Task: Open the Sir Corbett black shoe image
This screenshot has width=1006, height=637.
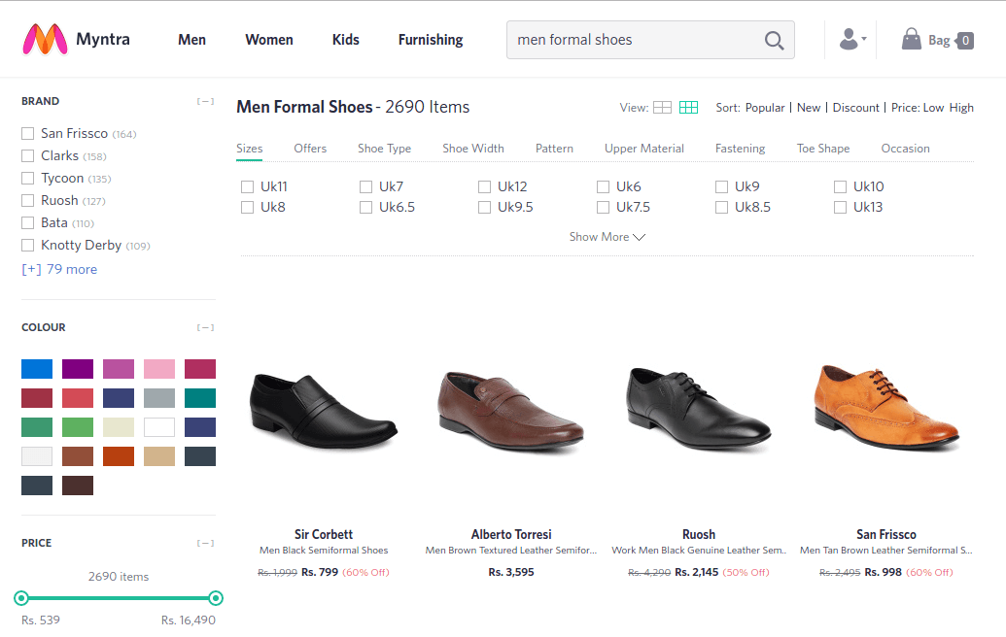Action: click(x=324, y=411)
